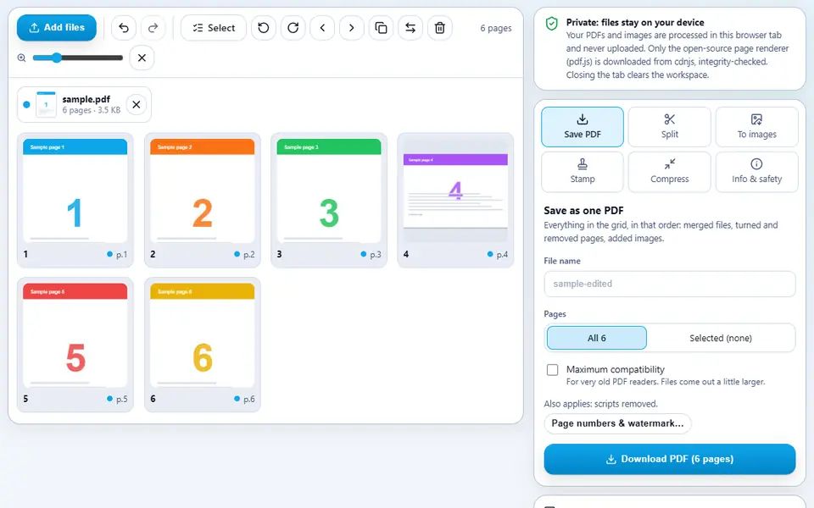Click the thumbnail zoom slider
This screenshot has height=508, width=814.
tap(77, 58)
